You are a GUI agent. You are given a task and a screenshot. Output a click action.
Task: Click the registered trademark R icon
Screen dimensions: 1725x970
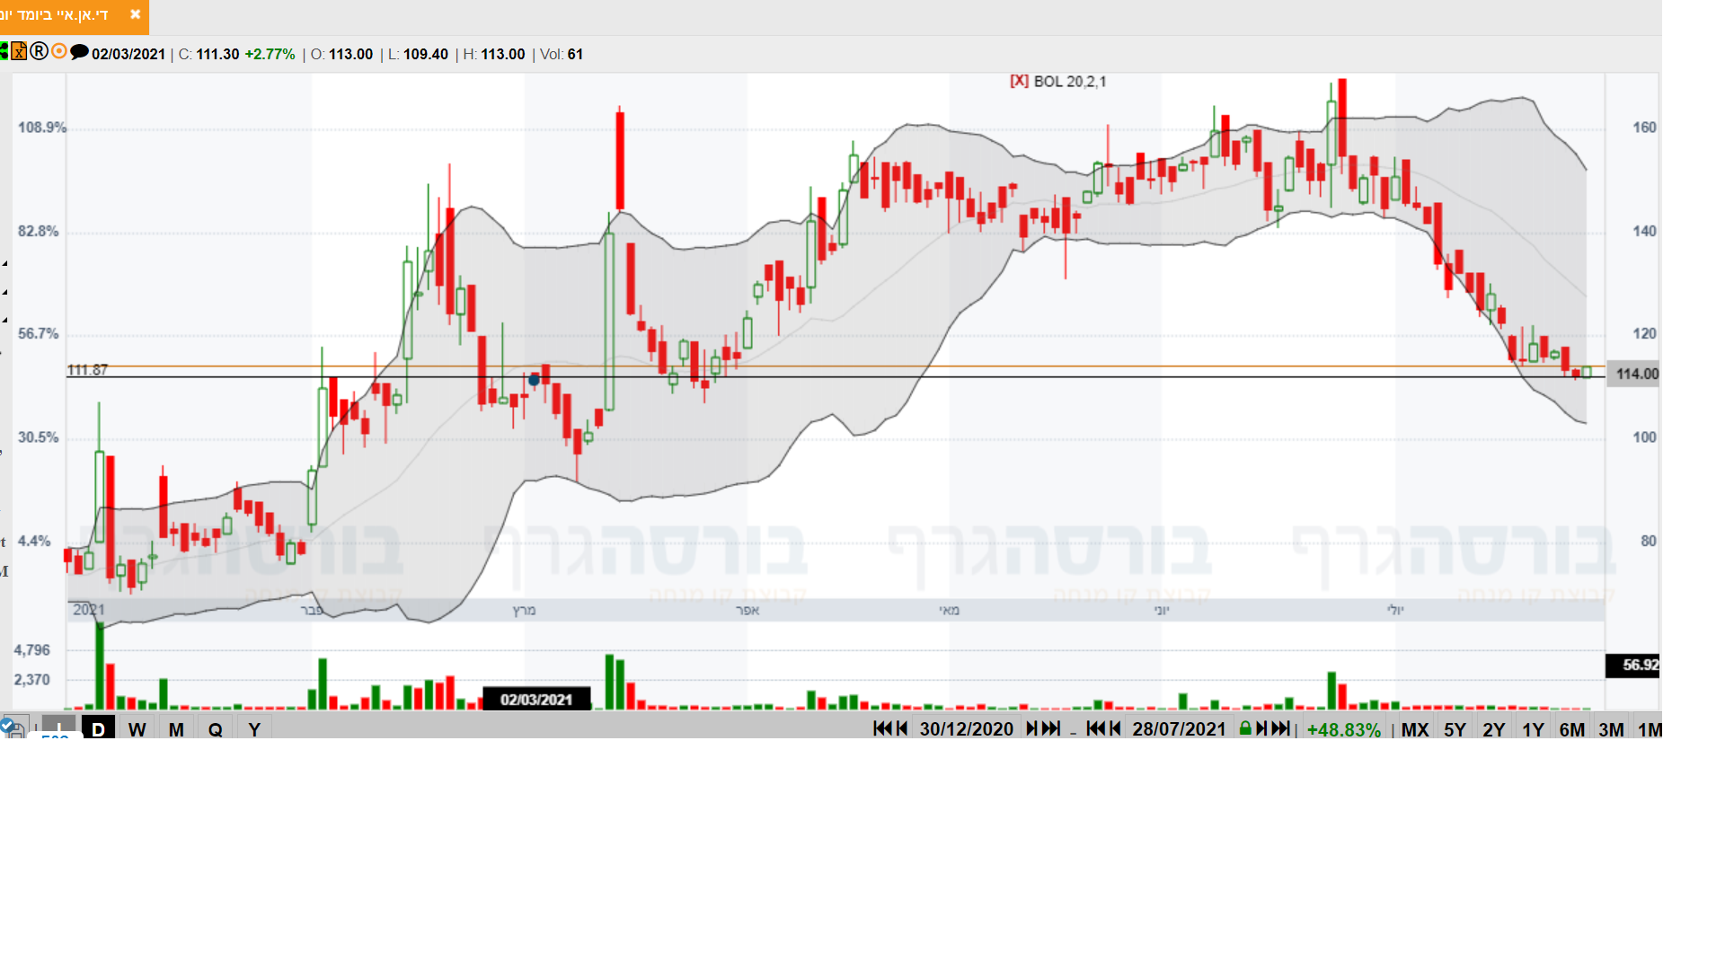point(39,51)
